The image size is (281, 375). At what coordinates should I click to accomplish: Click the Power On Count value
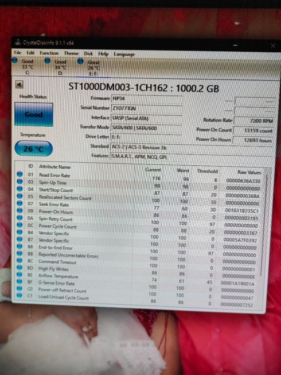(x=253, y=131)
